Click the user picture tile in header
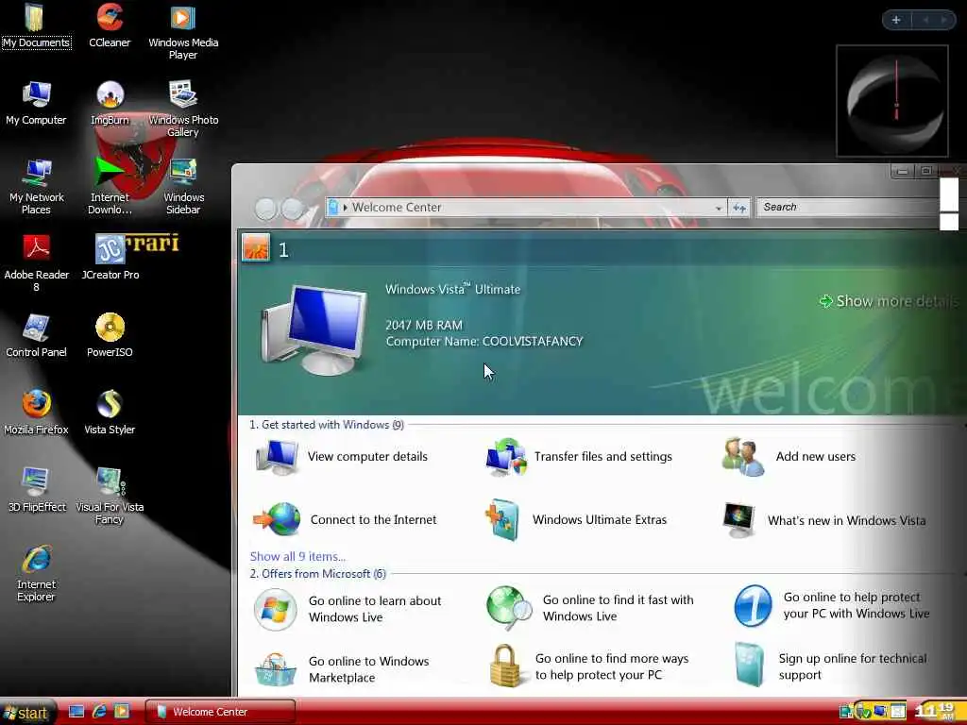 (x=256, y=248)
